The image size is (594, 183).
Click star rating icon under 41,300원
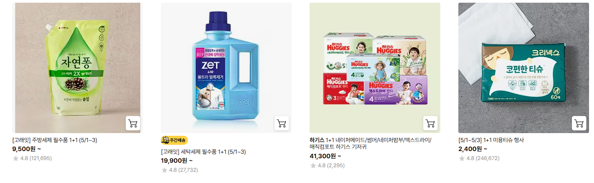(313, 165)
